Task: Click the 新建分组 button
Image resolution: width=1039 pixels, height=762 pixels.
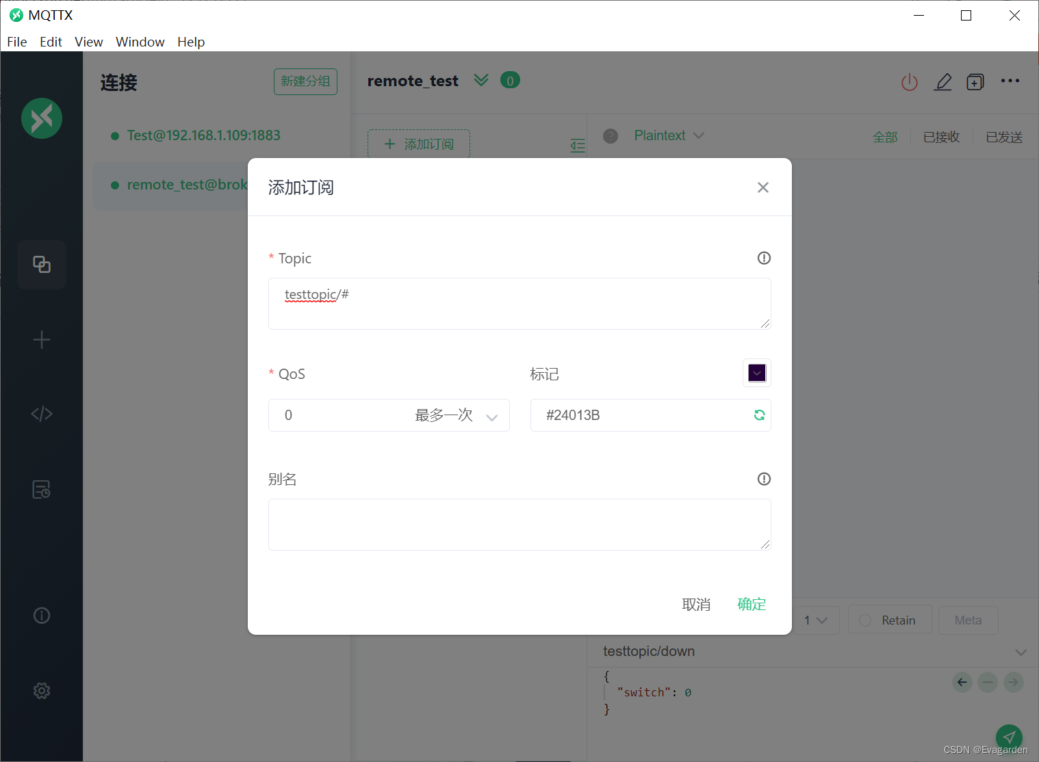Action: pos(305,81)
